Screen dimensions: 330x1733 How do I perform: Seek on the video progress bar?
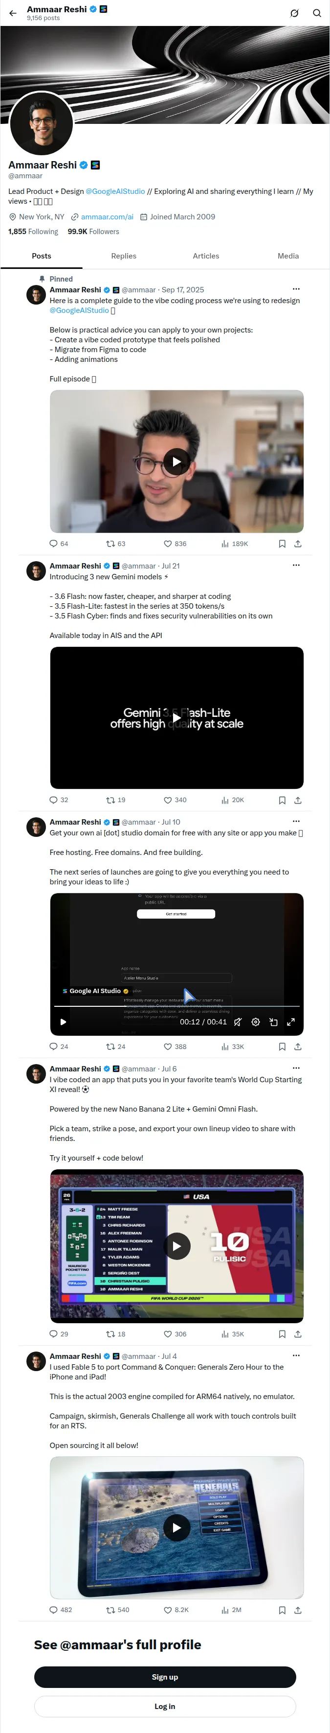[x=176, y=1006]
